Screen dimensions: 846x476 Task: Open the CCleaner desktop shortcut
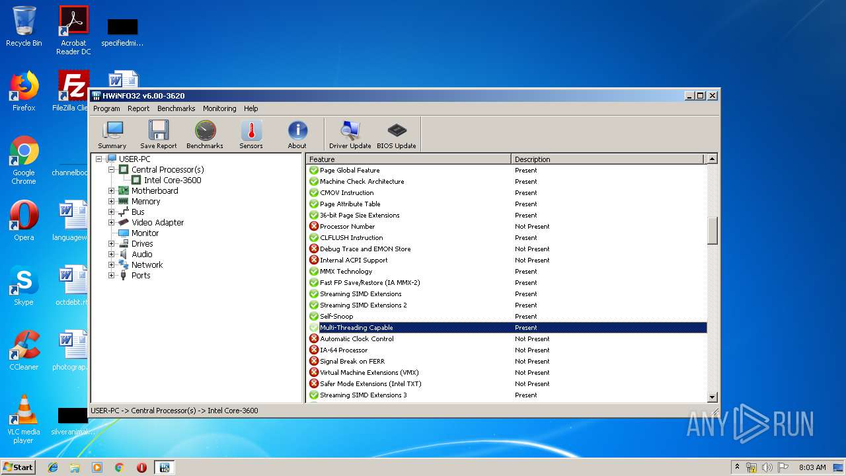coord(24,350)
